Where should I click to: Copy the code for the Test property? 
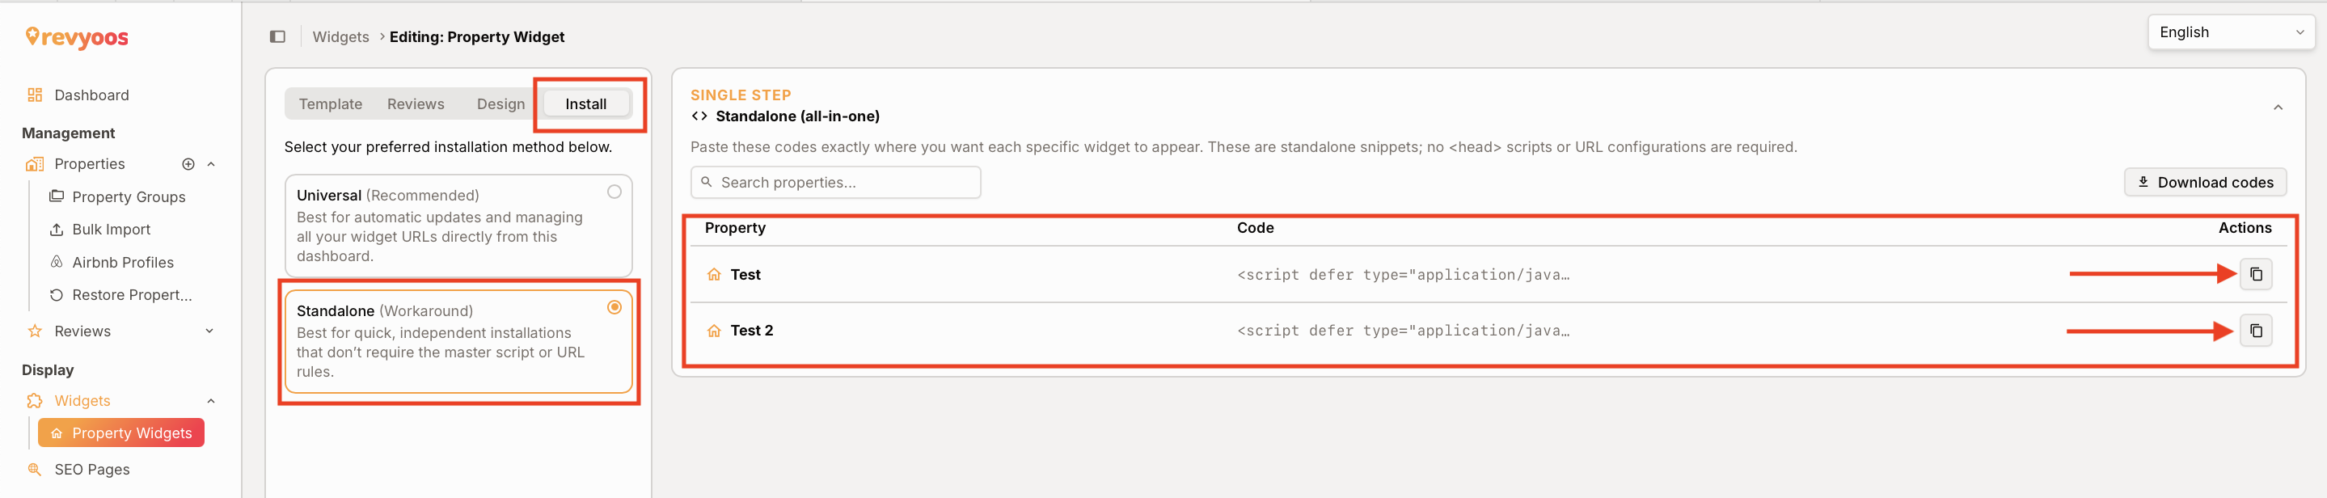point(2256,274)
